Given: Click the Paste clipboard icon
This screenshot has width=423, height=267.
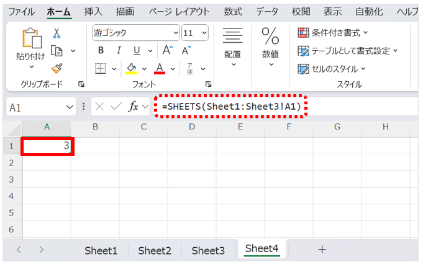Looking at the screenshot, I should [32, 38].
